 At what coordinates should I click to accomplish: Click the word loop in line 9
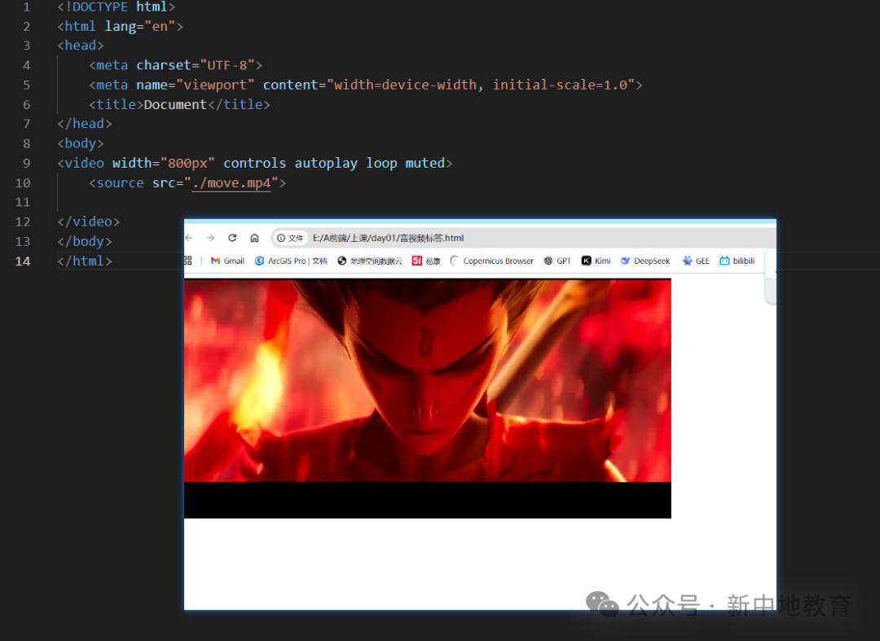[381, 163]
